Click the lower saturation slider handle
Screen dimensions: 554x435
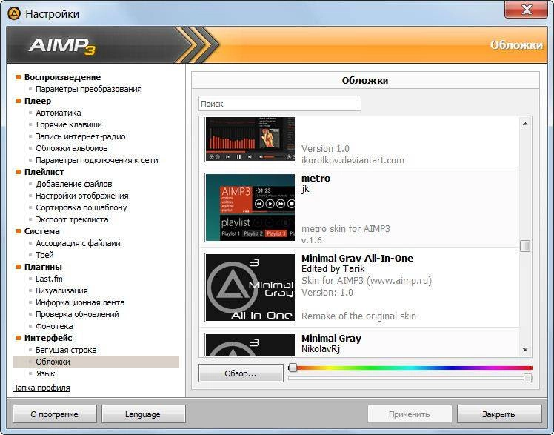(527, 378)
